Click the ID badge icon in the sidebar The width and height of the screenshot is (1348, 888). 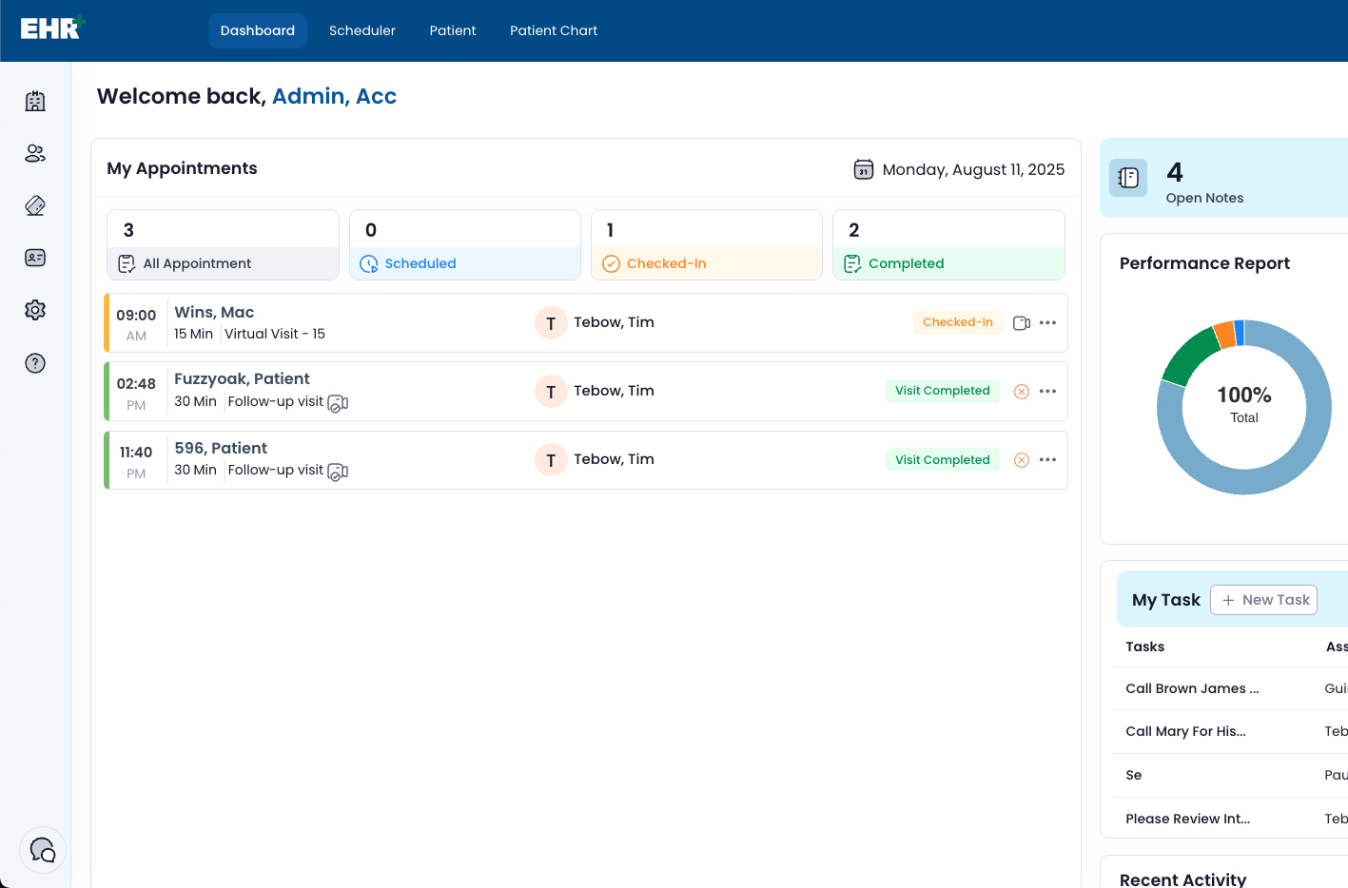[x=35, y=258]
